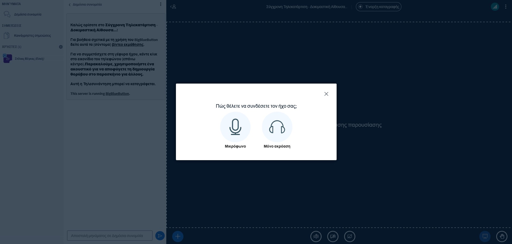The width and height of the screenshot is (512, 244).
Task: Open the BigBlueButton link in chat
Action: pyautogui.click(x=117, y=94)
